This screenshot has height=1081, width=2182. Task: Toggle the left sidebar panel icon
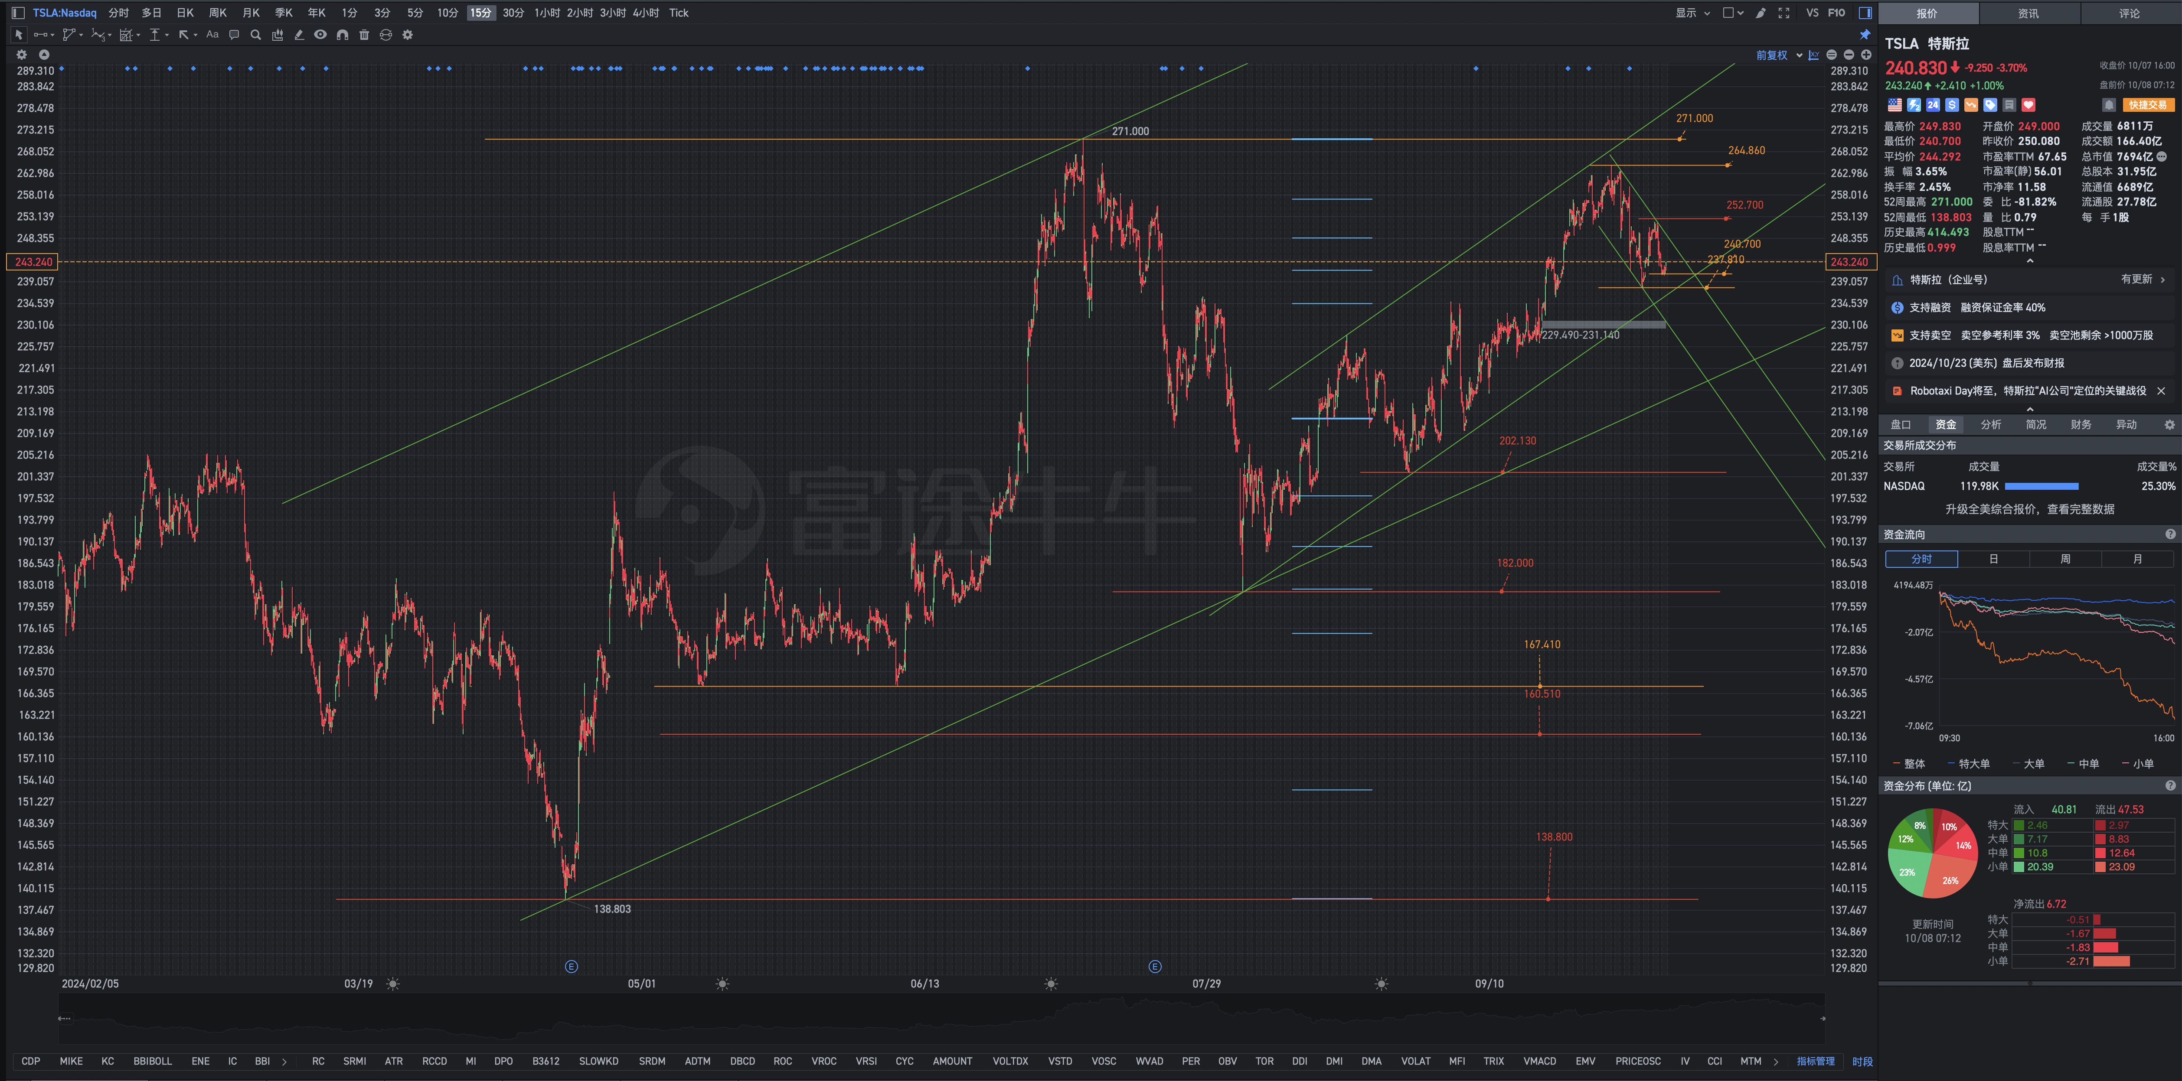tap(18, 13)
